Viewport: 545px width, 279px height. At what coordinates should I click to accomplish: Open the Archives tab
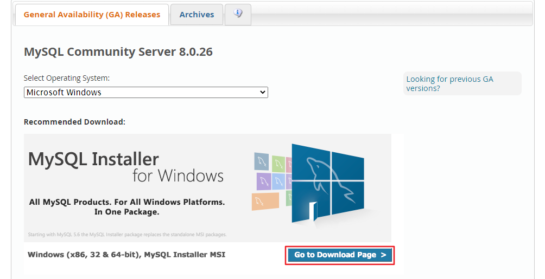pyautogui.click(x=197, y=15)
